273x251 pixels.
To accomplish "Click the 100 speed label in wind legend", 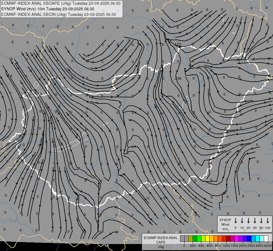I will coord(268,228).
